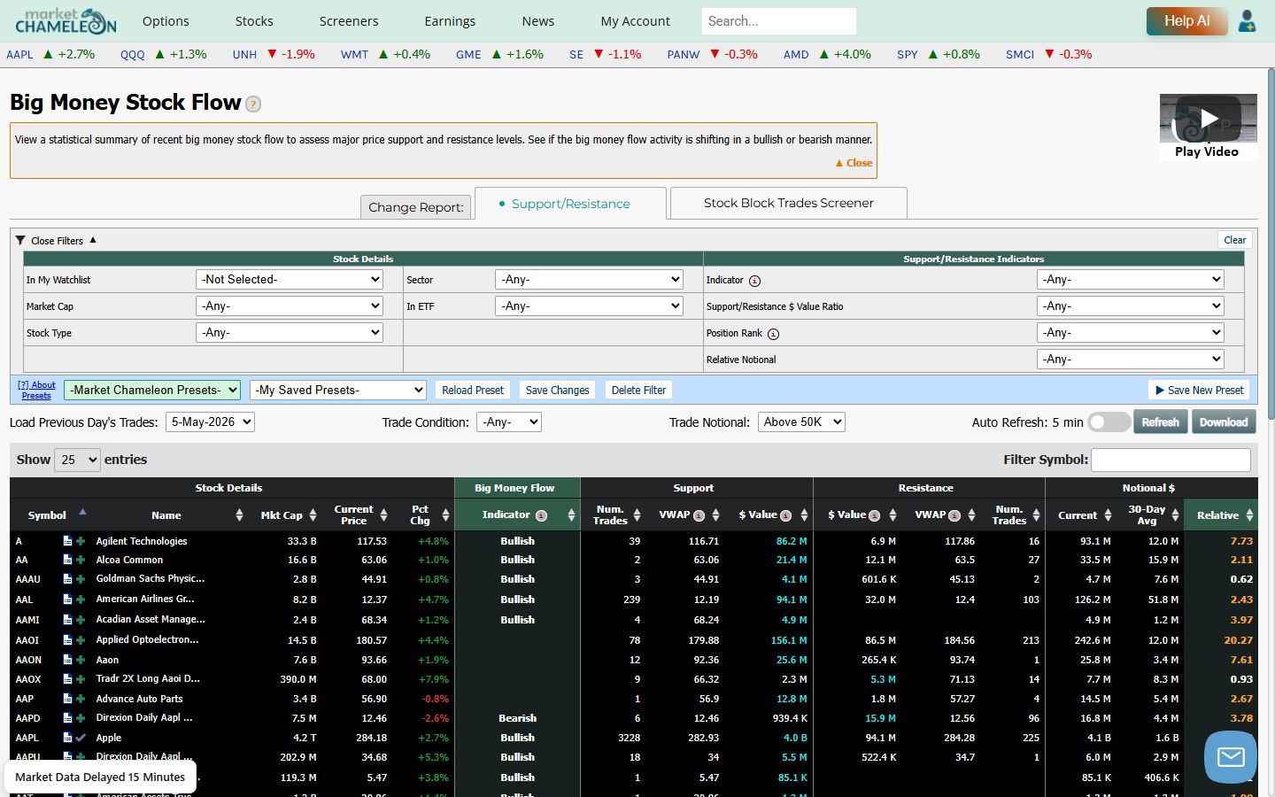Open the Stocks menu
The image size is (1275, 797).
coord(254,21)
